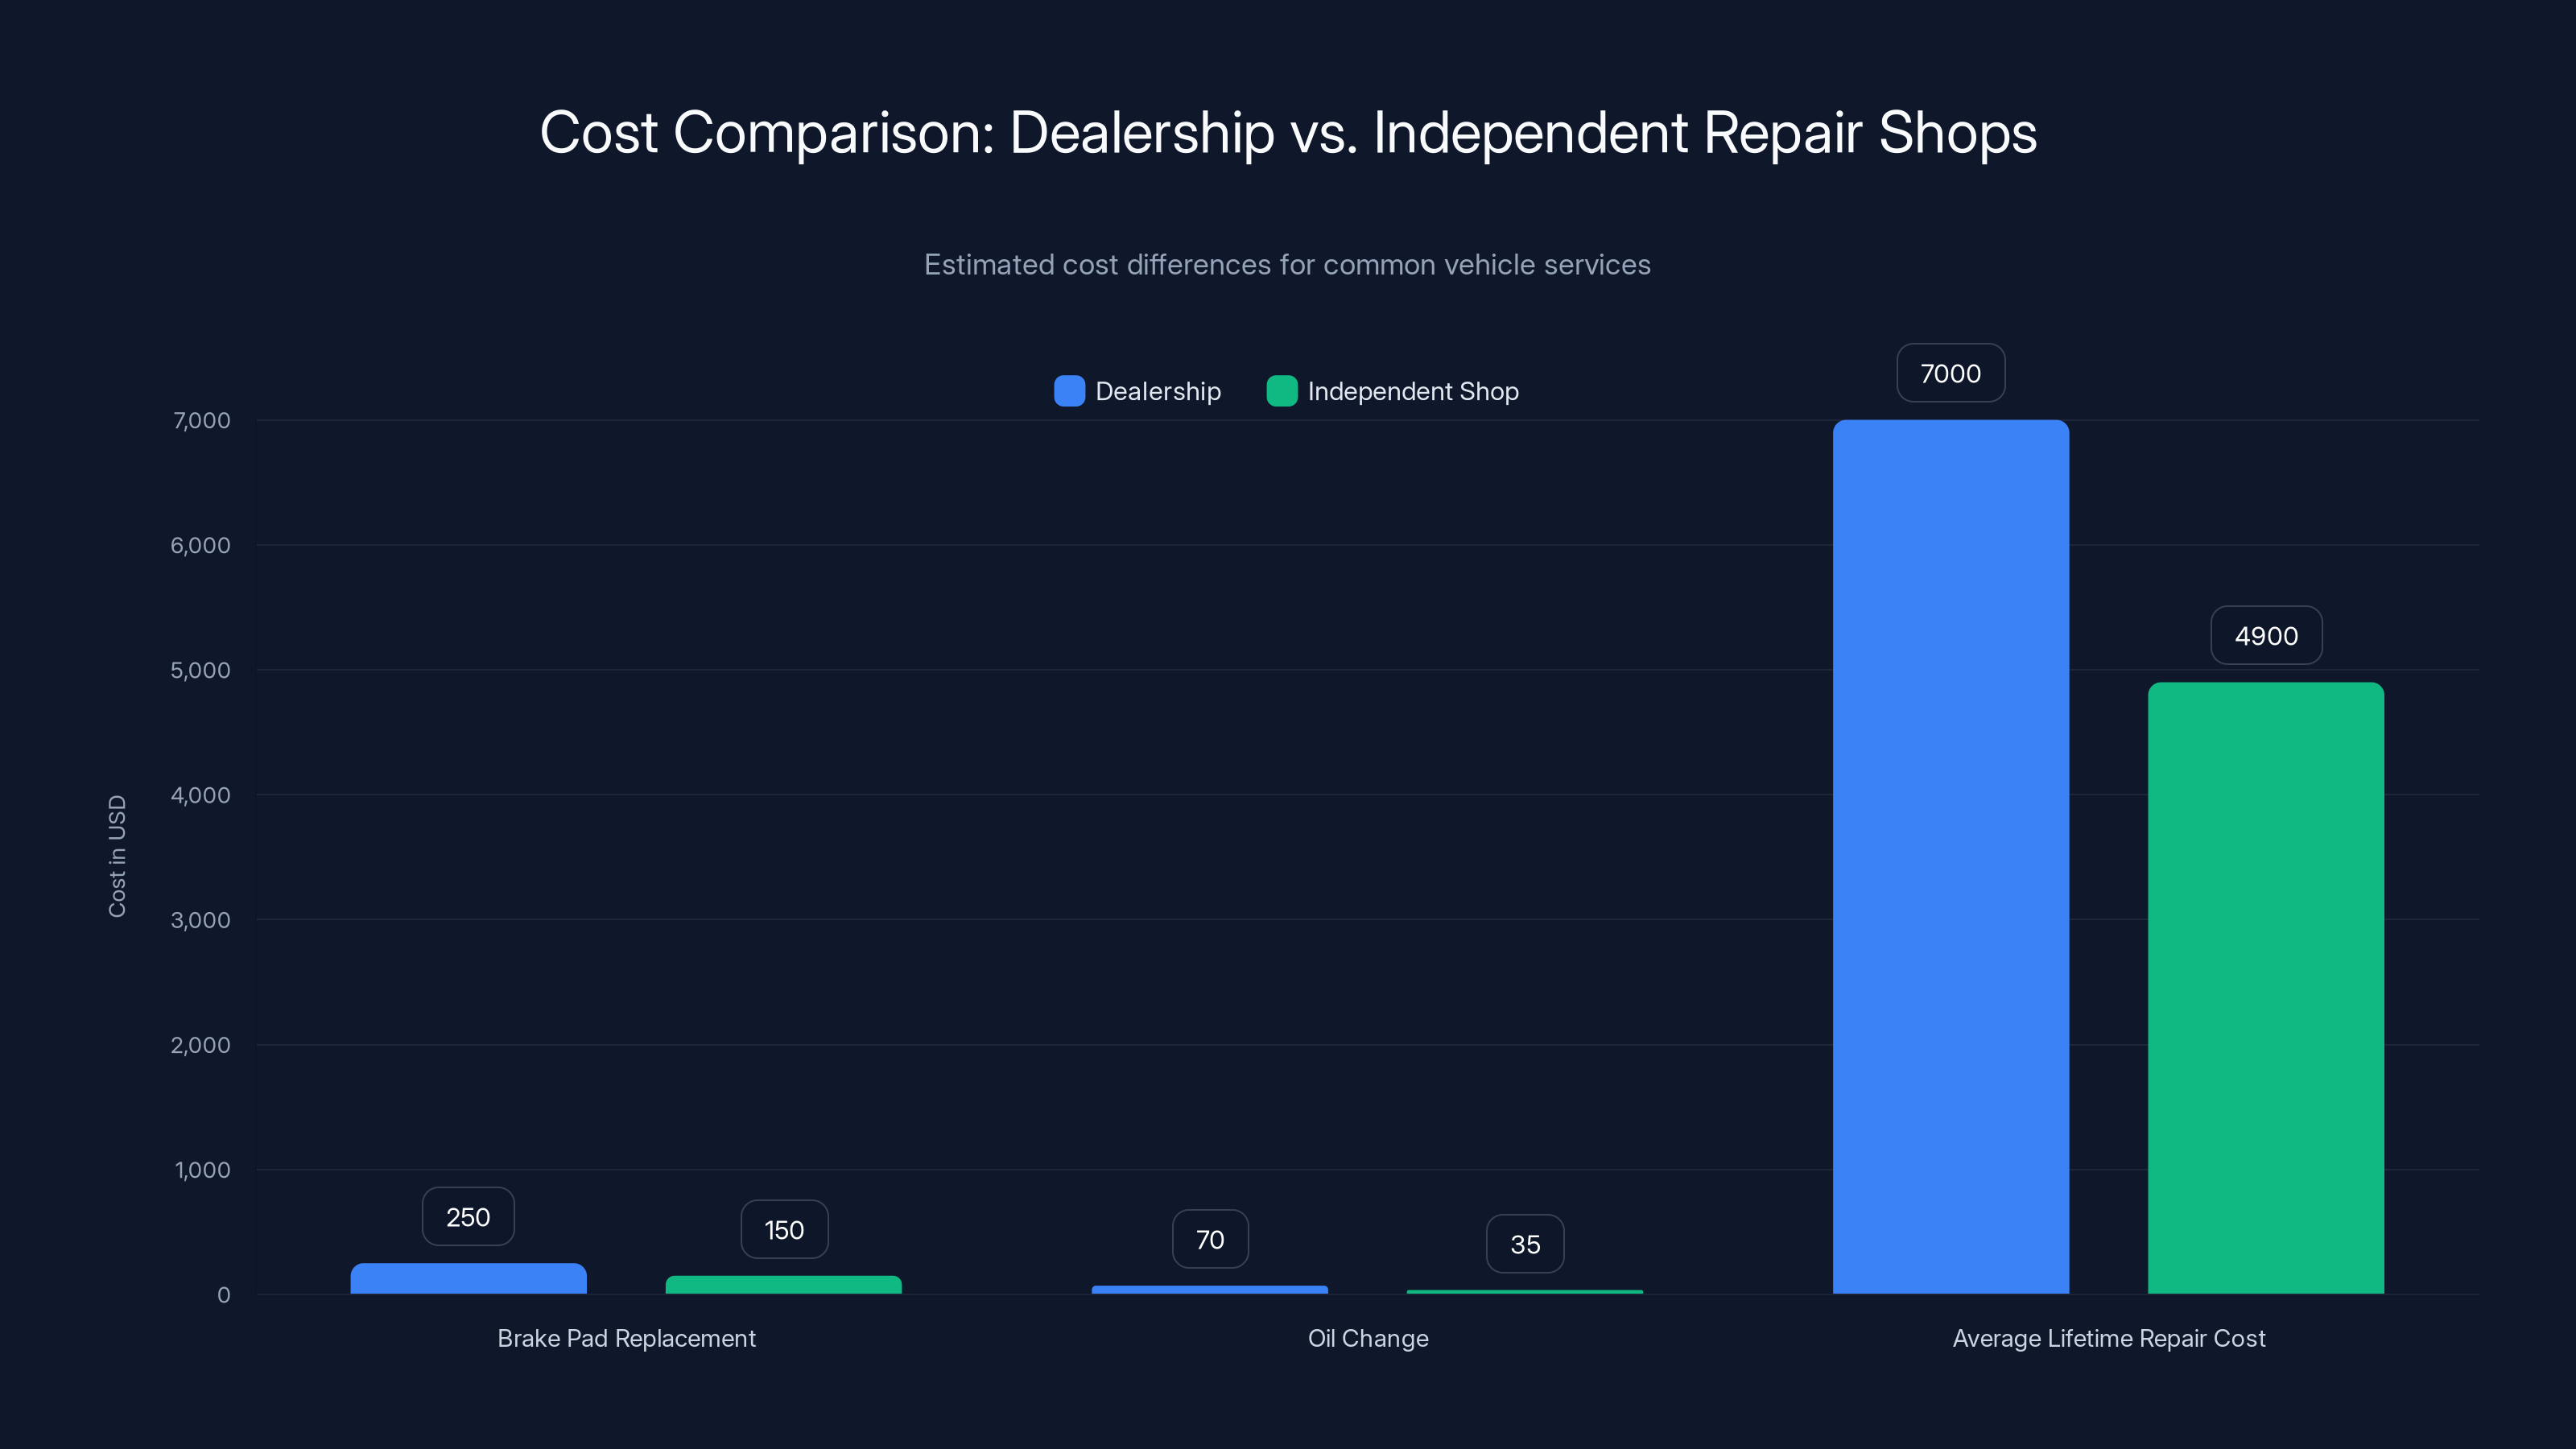This screenshot has height=1449, width=2576.
Task: Click the Dealership bar for Oil Change
Action: [1209, 1290]
